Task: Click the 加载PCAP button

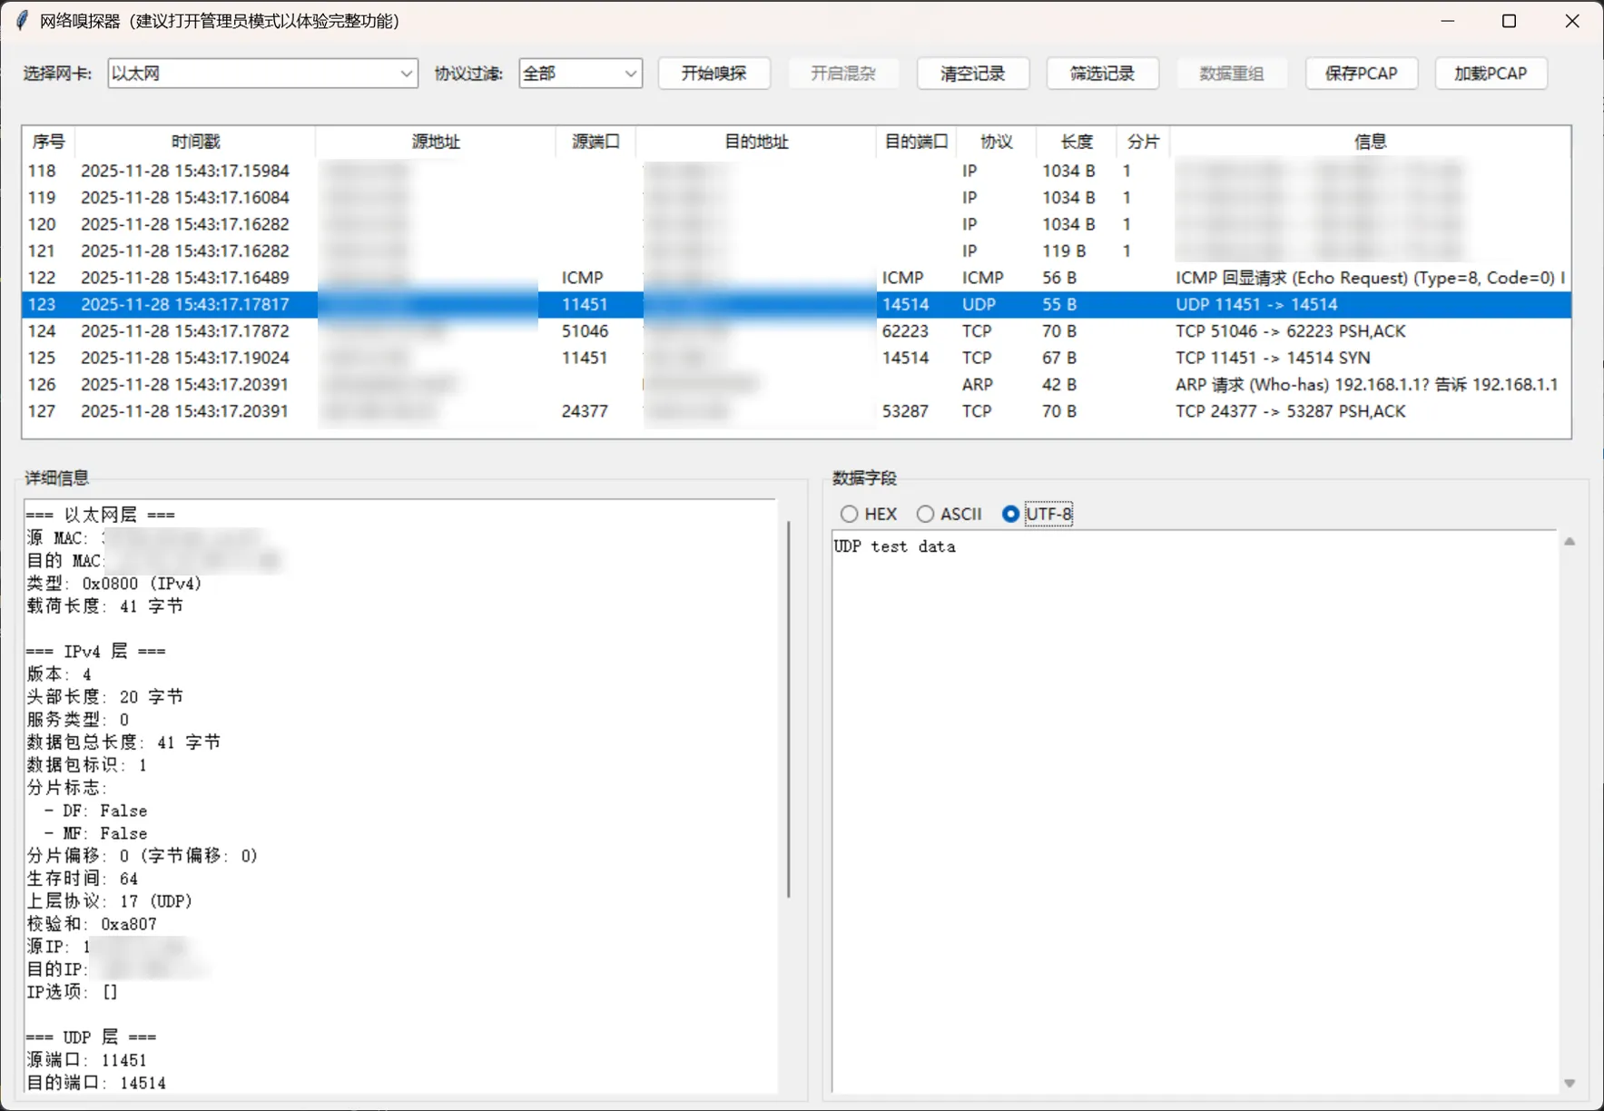Action: (1491, 74)
